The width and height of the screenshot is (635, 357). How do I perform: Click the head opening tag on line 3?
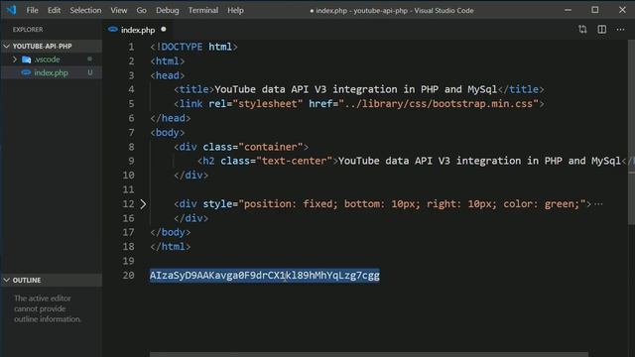(168, 75)
